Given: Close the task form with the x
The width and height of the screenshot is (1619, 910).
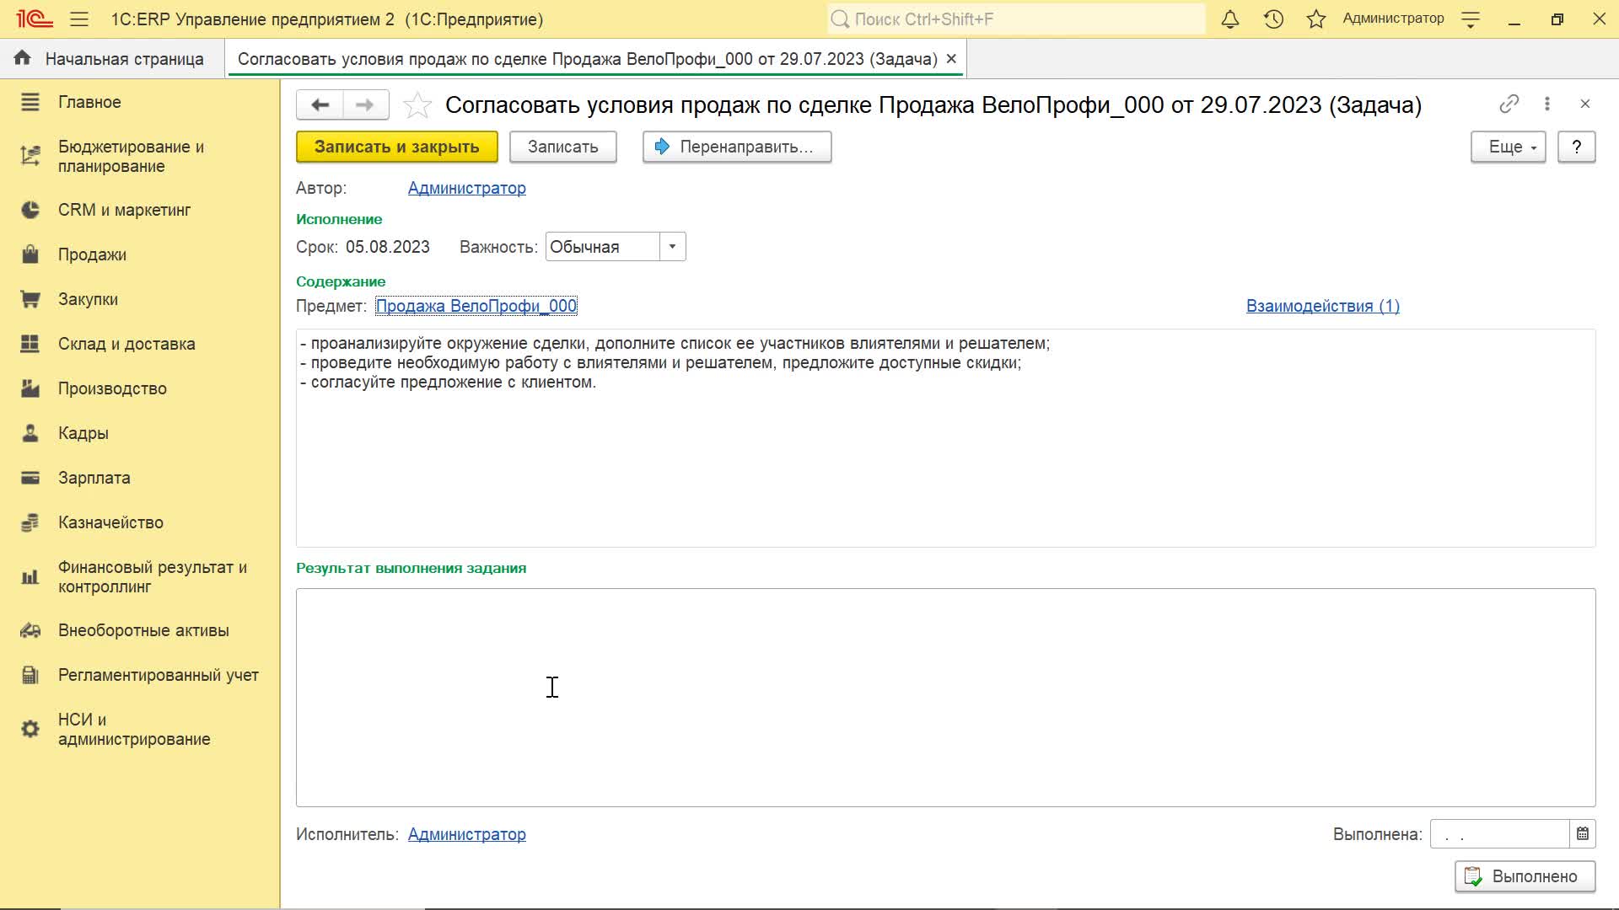Looking at the screenshot, I should pos(1584,104).
